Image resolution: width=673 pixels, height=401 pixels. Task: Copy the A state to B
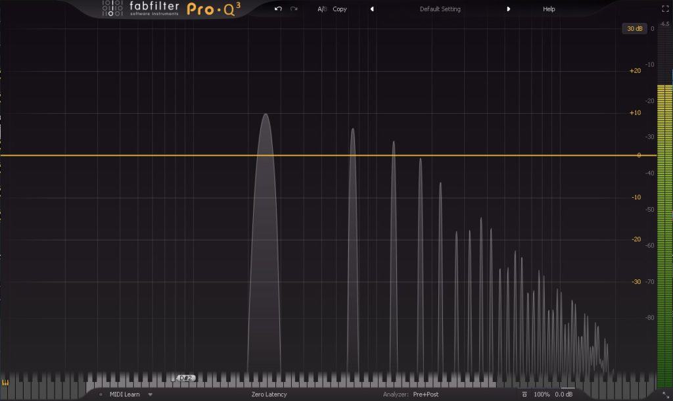[340, 9]
